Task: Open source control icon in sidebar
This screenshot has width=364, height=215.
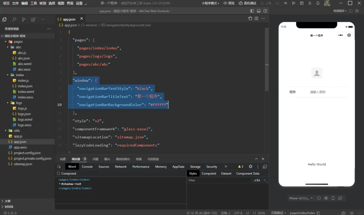Action: tap(24, 20)
